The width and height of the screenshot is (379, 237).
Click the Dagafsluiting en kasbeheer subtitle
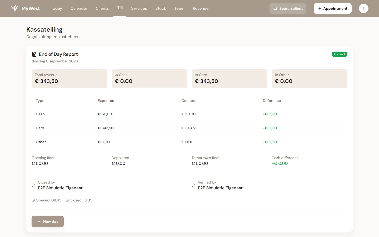pyautogui.click(x=52, y=37)
